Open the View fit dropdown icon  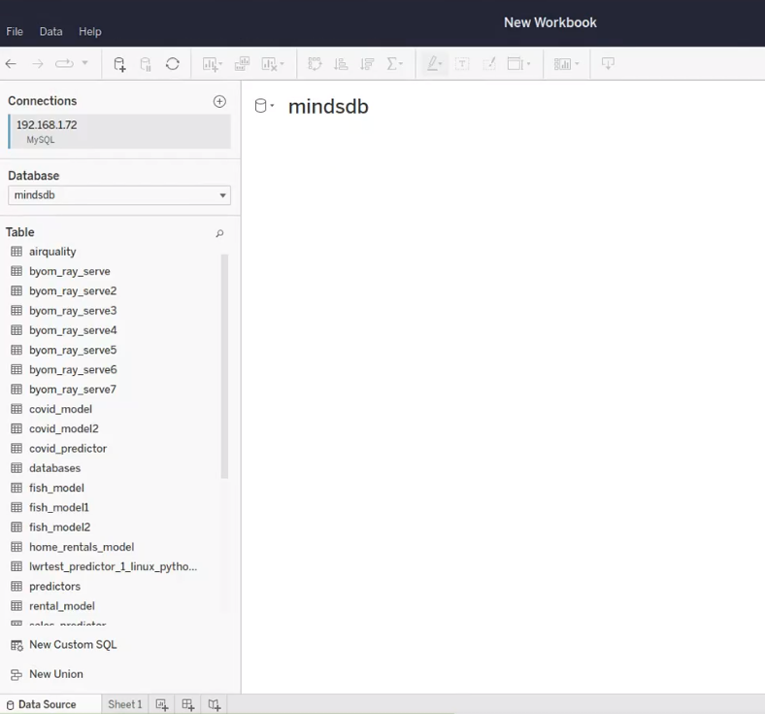coord(518,64)
